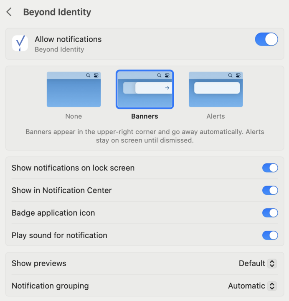Go back using the chevron arrow
Screen dimensions: 289x301
(x=9, y=12)
